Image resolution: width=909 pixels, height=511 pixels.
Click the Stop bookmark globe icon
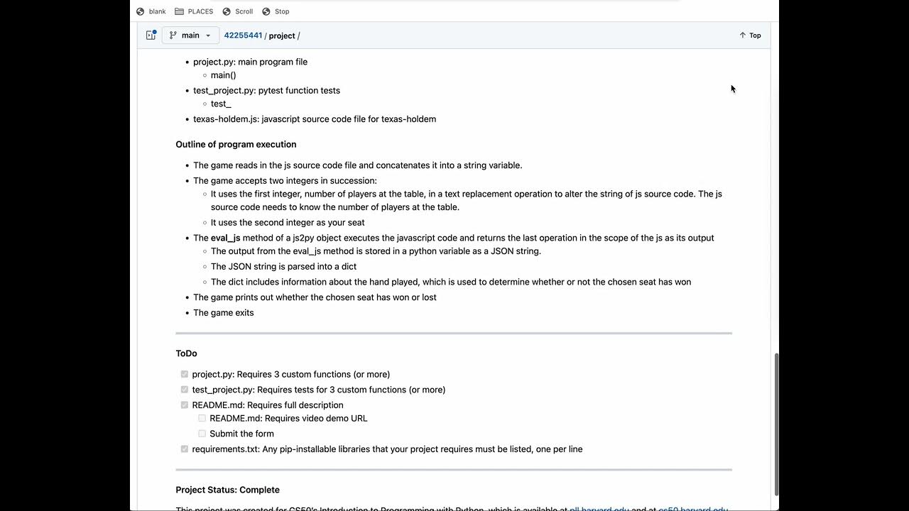click(x=266, y=11)
